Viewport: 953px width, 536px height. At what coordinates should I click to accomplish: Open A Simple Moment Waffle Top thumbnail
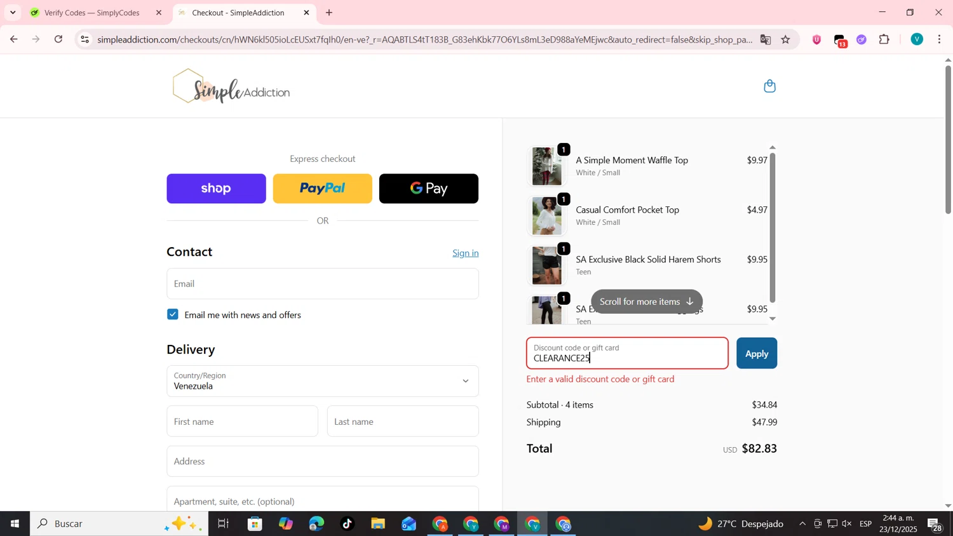click(x=546, y=166)
